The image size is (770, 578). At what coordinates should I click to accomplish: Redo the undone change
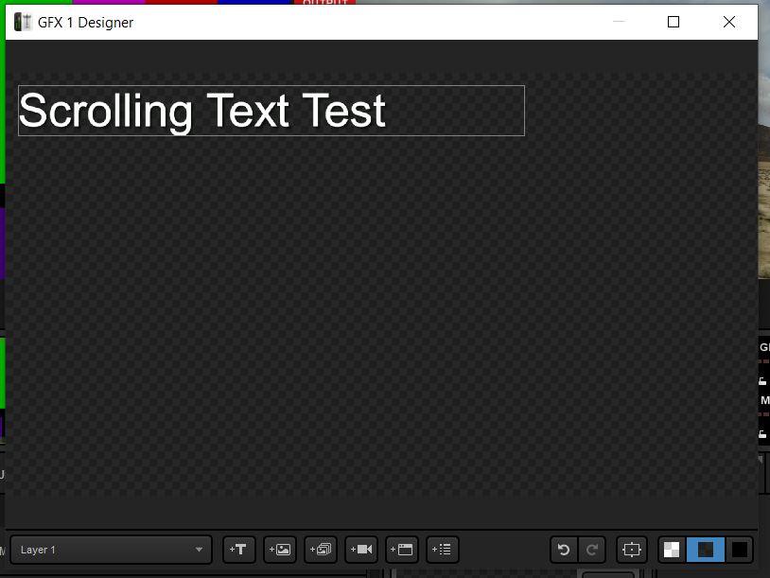[592, 550]
